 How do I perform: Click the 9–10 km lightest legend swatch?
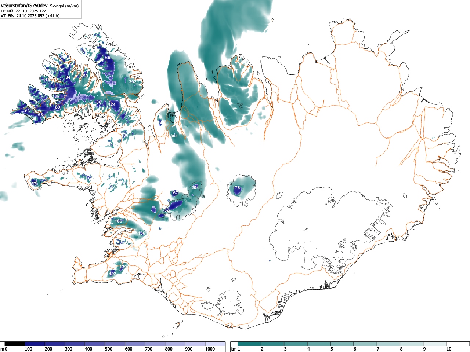click(434, 344)
